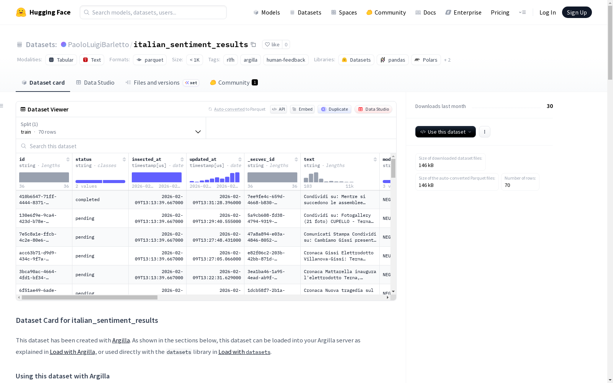Select the parquet format tag
The height and width of the screenshot is (383, 613).
pos(150,60)
